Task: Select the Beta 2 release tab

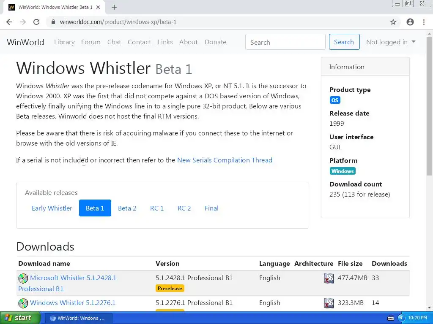Action: tap(127, 208)
